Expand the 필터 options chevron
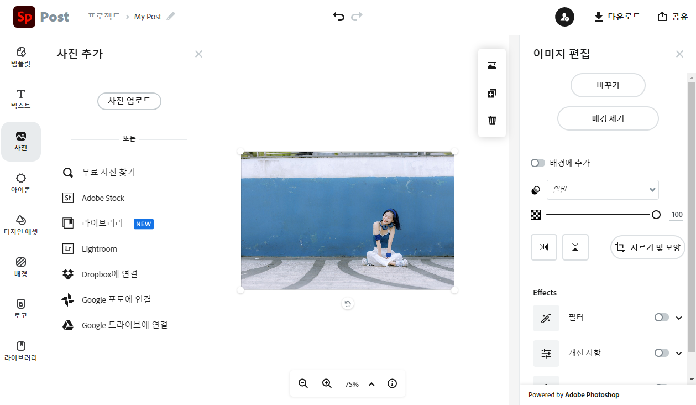Screen dimensions: 696x405 [x=679, y=318]
